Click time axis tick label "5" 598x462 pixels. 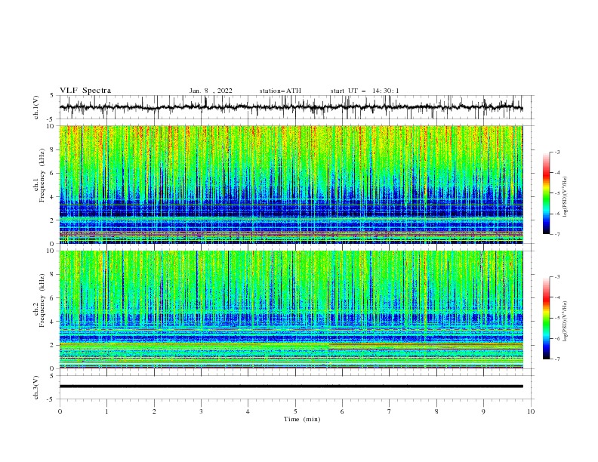[295, 411]
